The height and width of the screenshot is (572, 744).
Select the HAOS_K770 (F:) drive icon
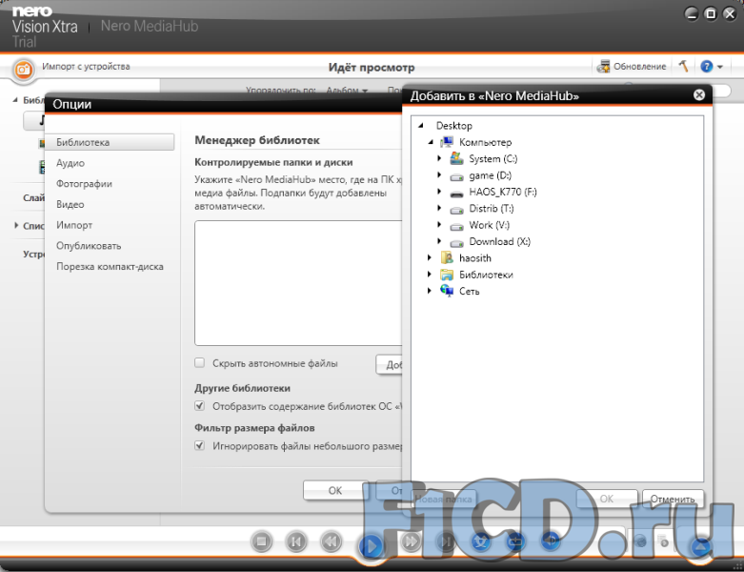click(456, 194)
